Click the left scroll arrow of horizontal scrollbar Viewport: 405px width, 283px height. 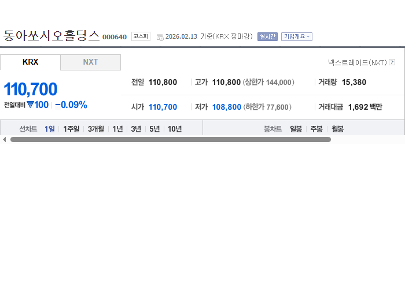[x=4, y=139]
